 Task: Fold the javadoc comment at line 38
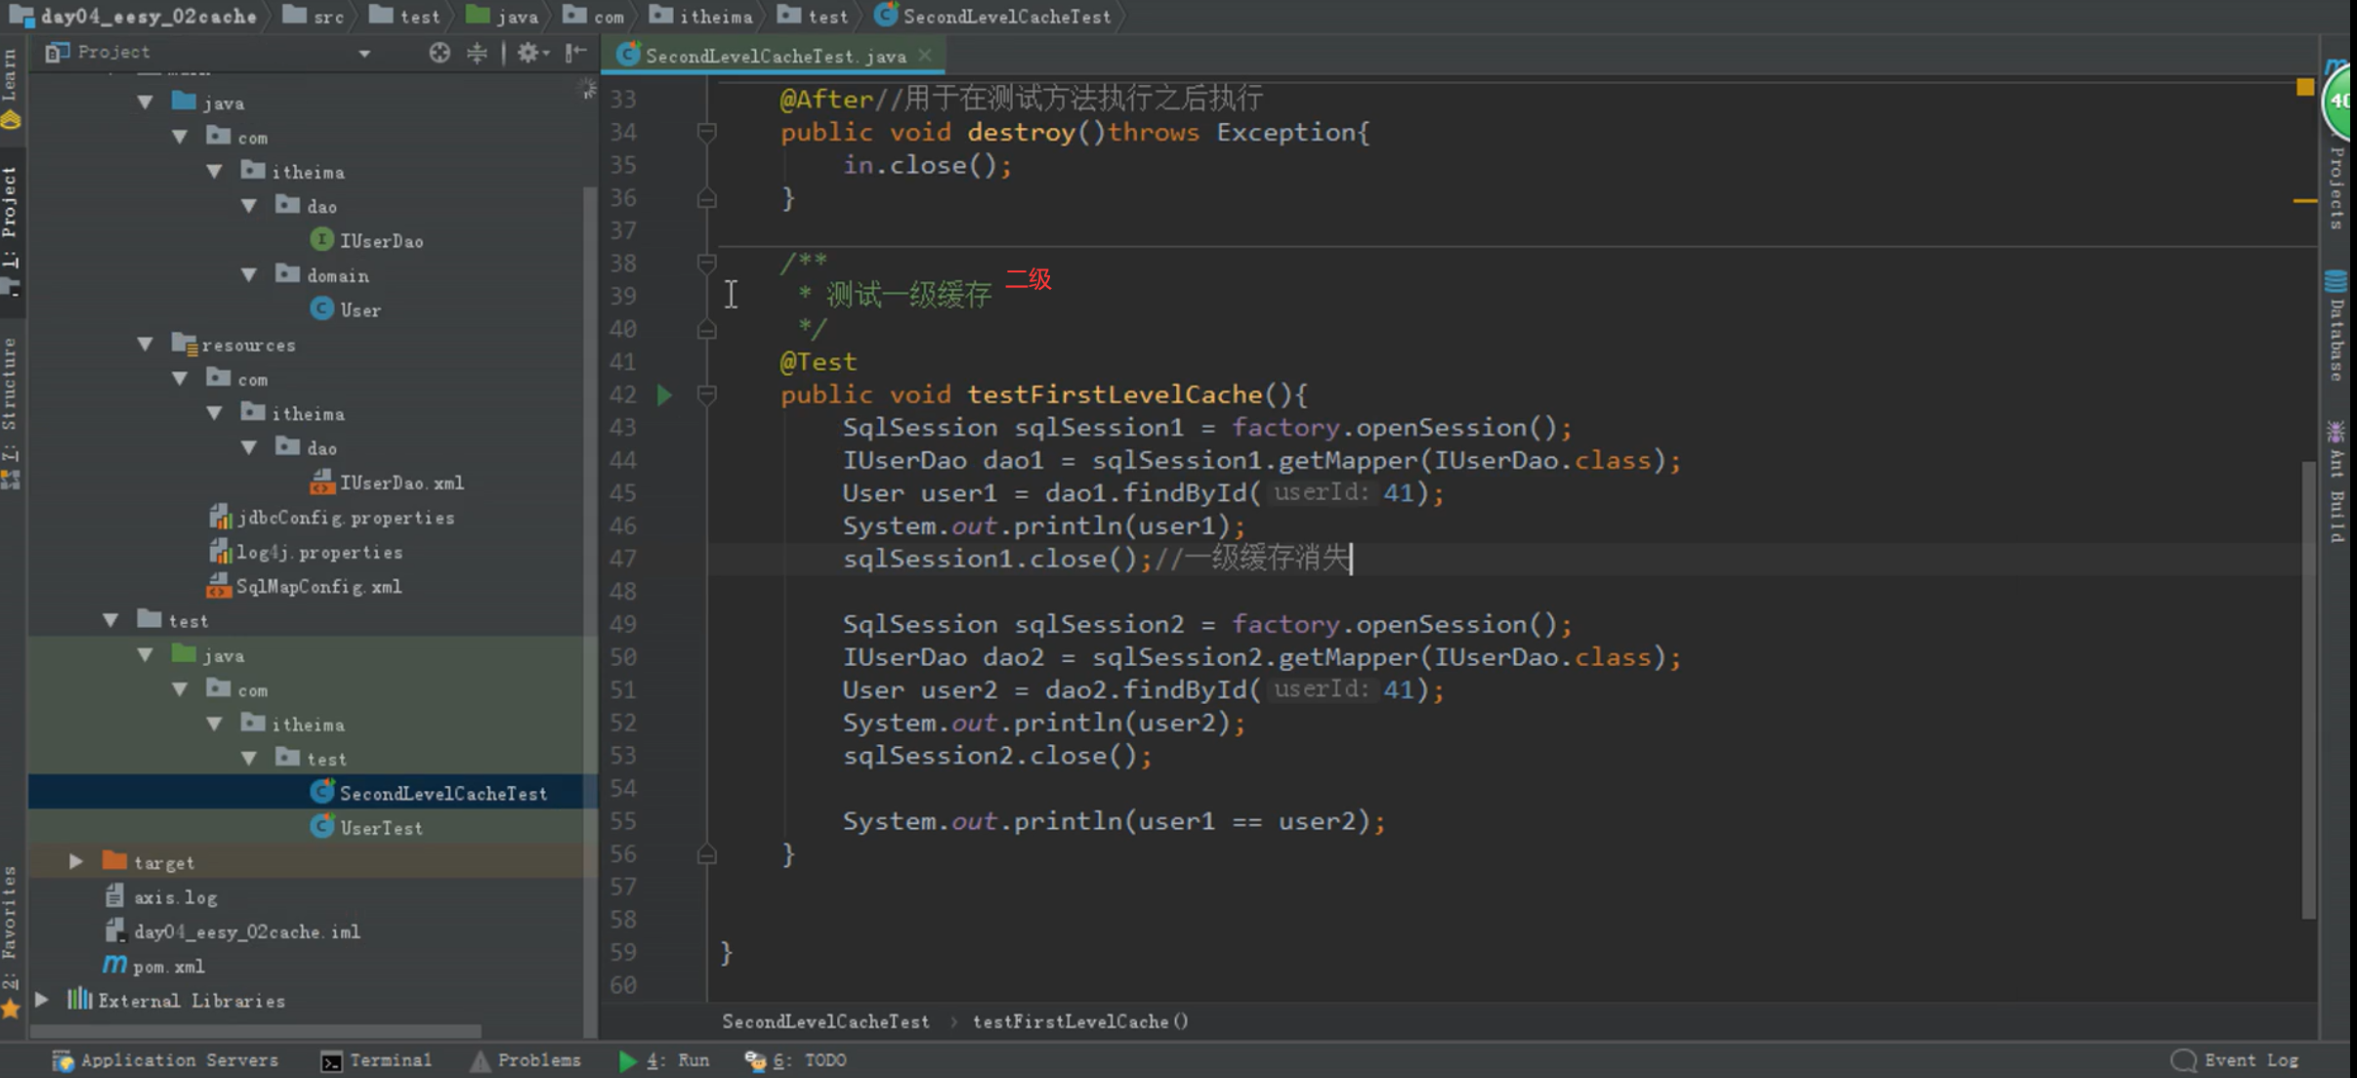click(707, 263)
